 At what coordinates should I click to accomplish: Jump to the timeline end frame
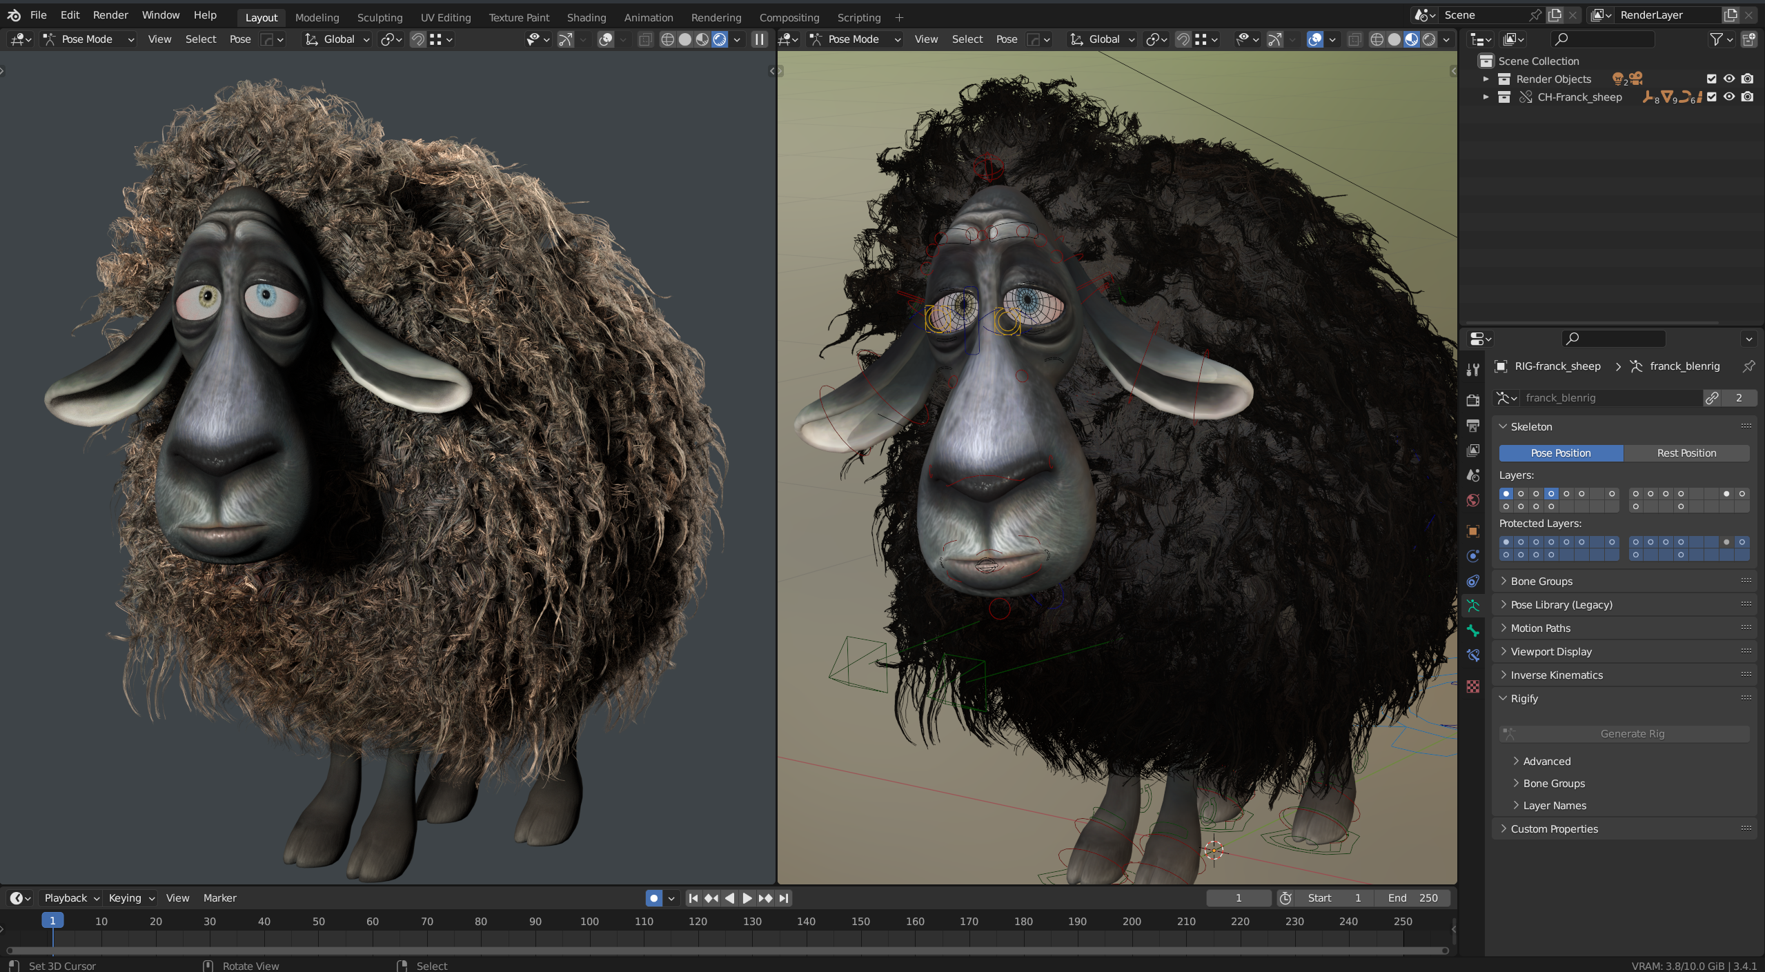pos(783,897)
